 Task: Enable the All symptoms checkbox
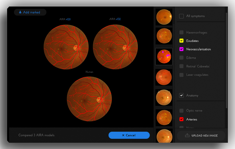pyautogui.click(x=181, y=16)
